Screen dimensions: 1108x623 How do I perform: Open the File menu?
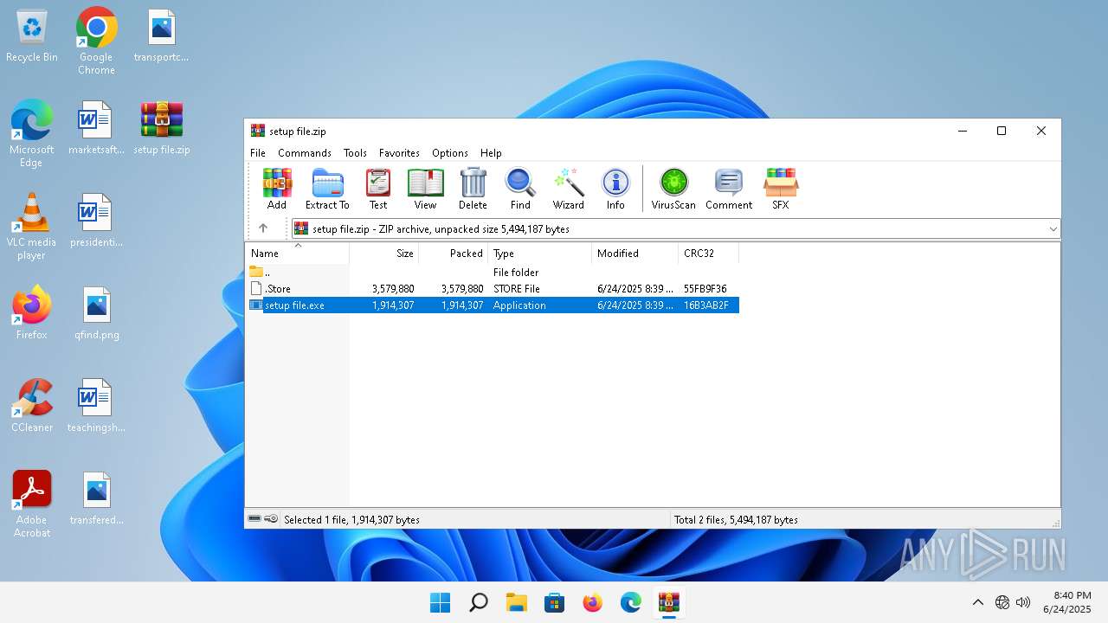coord(258,152)
